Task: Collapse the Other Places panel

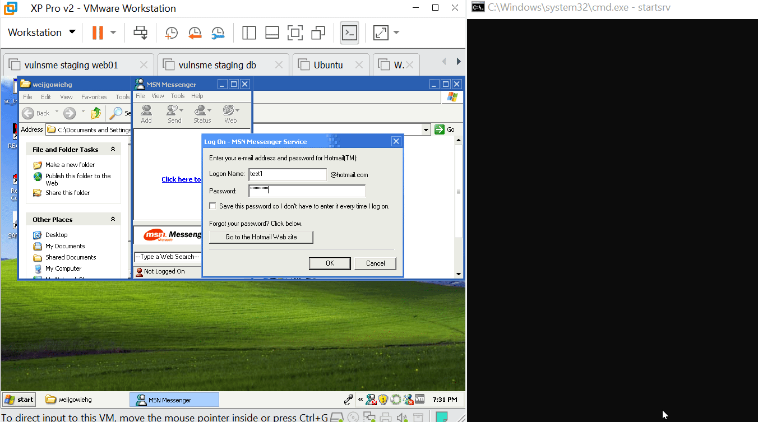Action: [113, 220]
